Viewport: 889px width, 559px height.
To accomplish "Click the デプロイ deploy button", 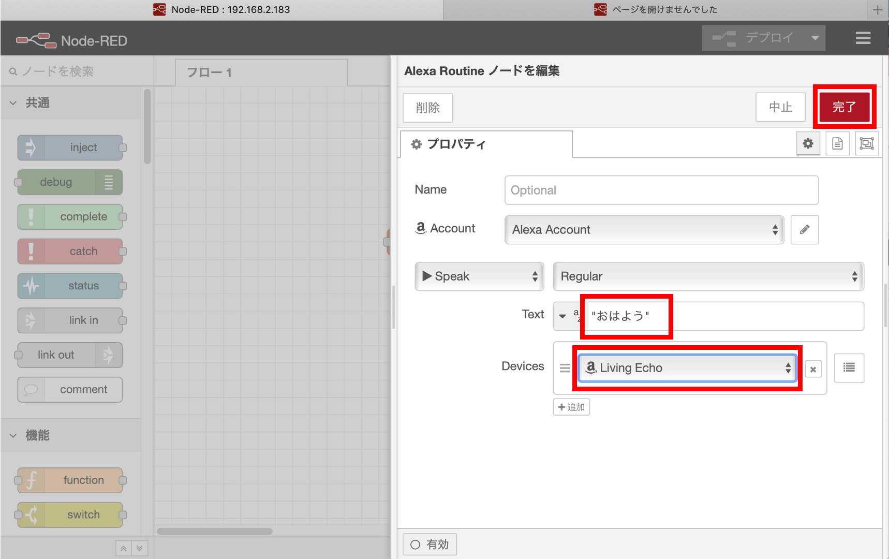I will pos(753,38).
